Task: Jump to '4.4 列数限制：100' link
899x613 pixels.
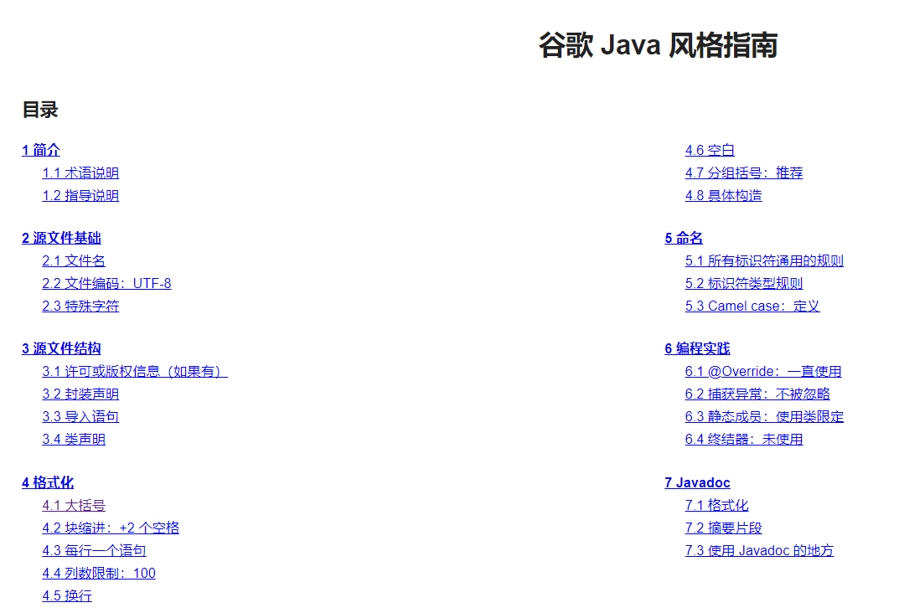Action: click(x=99, y=573)
